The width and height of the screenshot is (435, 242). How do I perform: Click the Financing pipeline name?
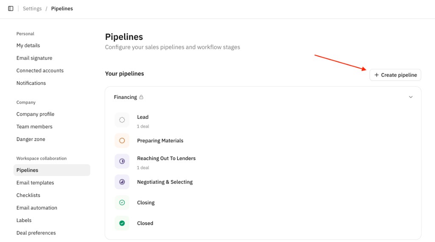[125, 97]
